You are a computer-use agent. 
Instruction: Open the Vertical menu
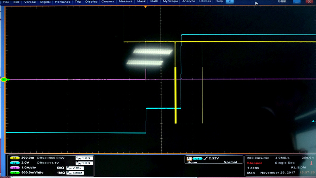pos(30,2)
